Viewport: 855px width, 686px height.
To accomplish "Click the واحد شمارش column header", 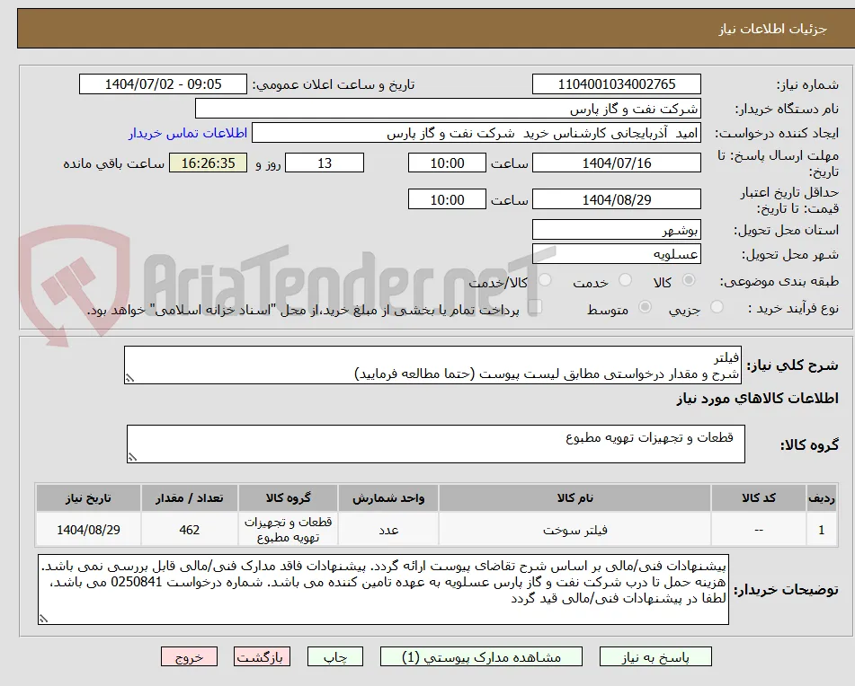I will click(x=388, y=497).
